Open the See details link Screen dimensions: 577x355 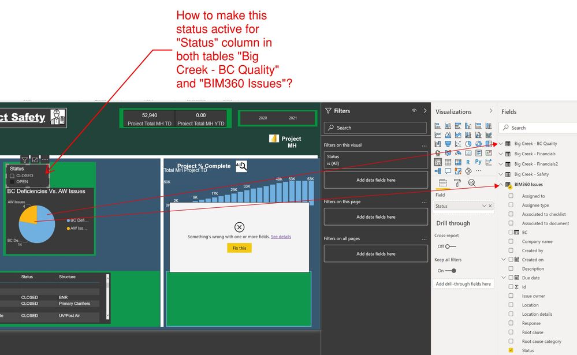pos(281,237)
